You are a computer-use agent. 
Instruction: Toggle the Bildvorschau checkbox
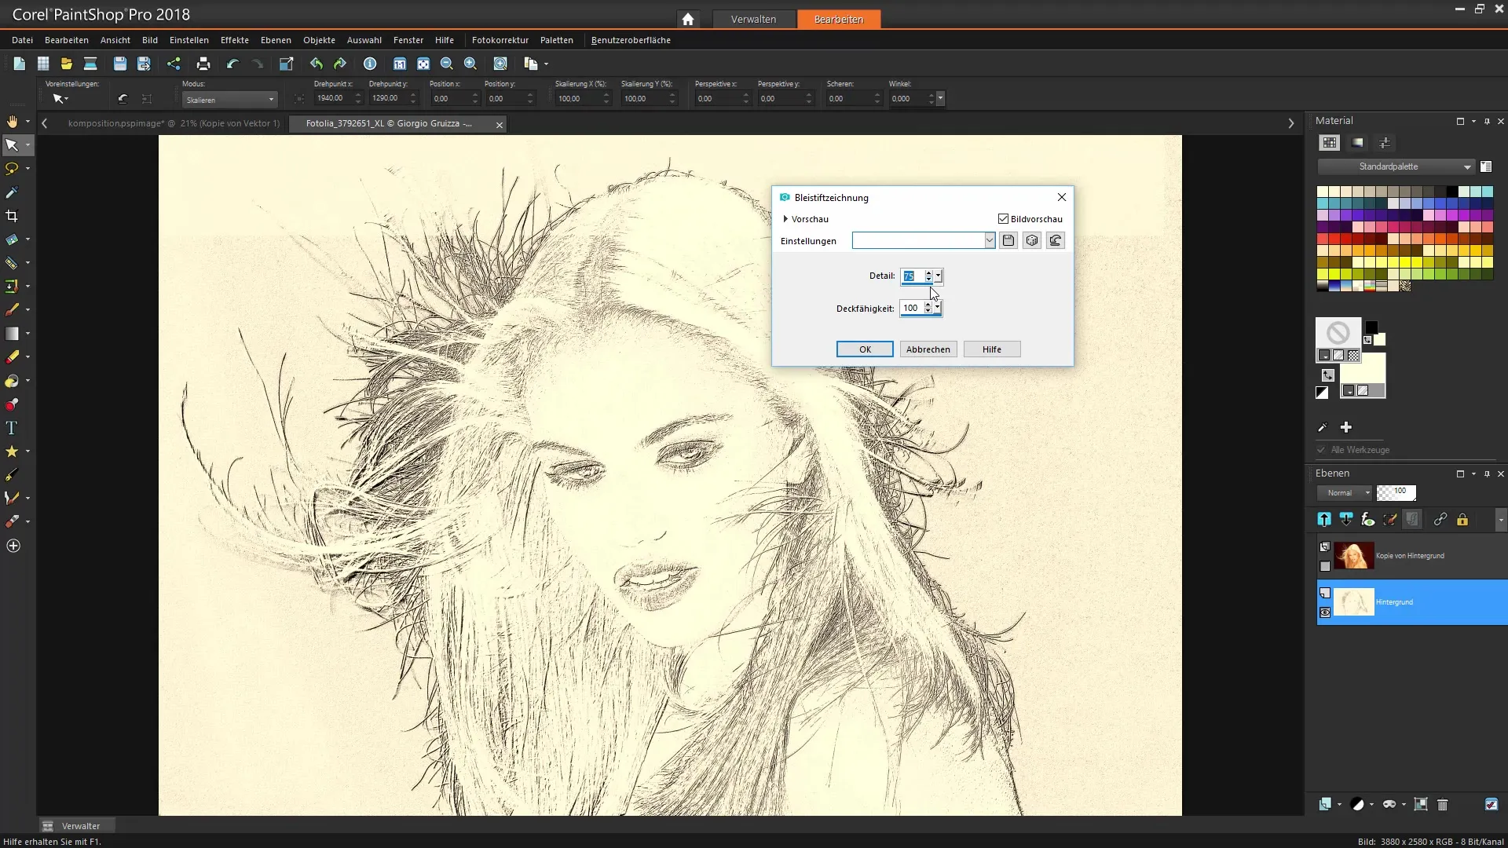point(1003,219)
